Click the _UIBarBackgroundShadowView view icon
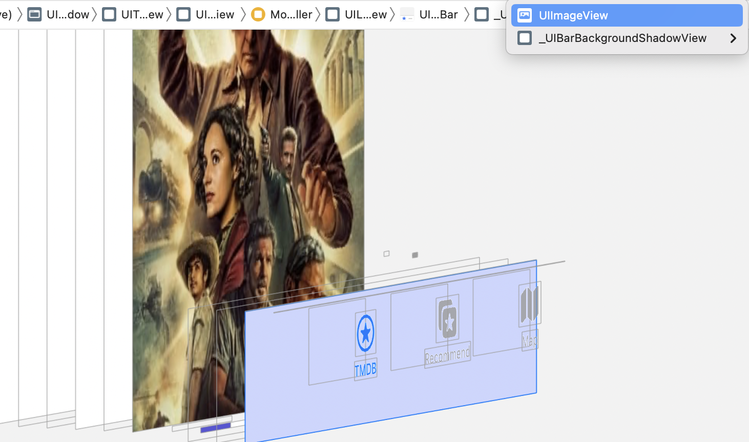The width and height of the screenshot is (749, 442). (525, 38)
